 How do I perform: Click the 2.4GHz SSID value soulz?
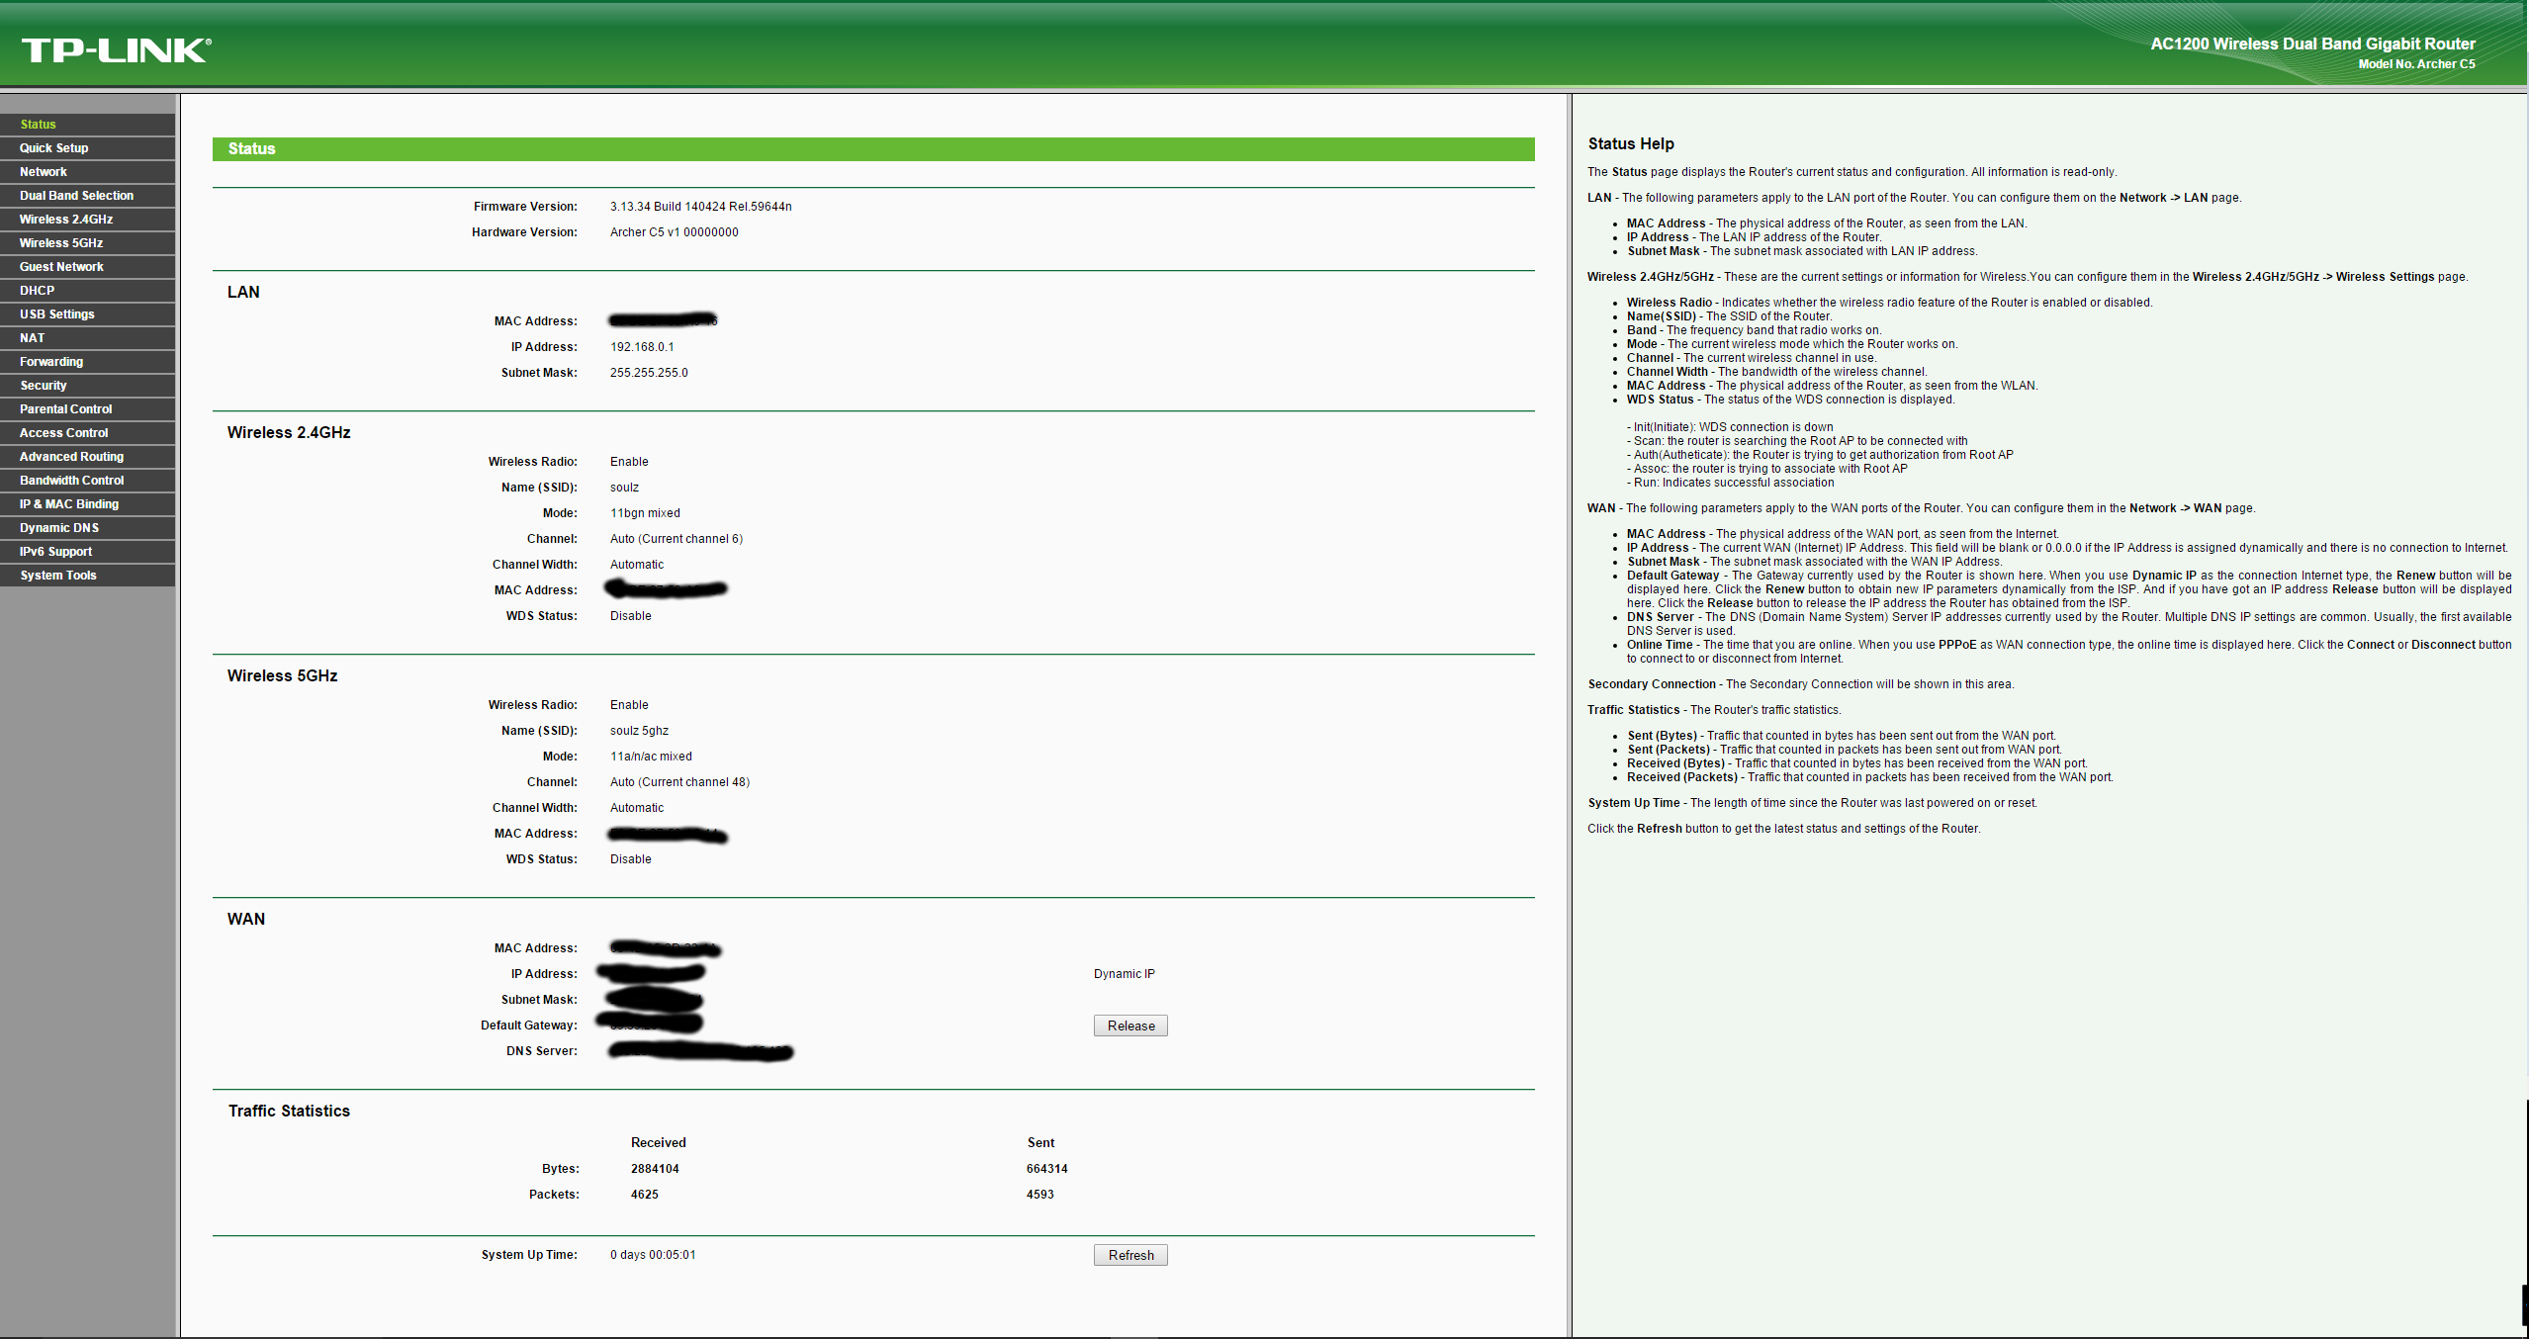(624, 488)
